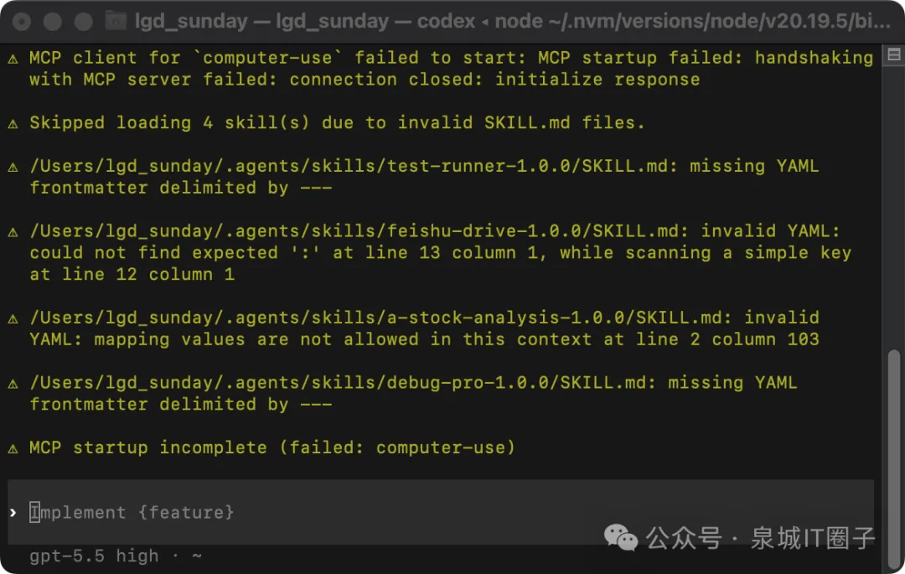Click the gpt-5.5 high status line
This screenshot has width=905, height=574.
click(116, 556)
